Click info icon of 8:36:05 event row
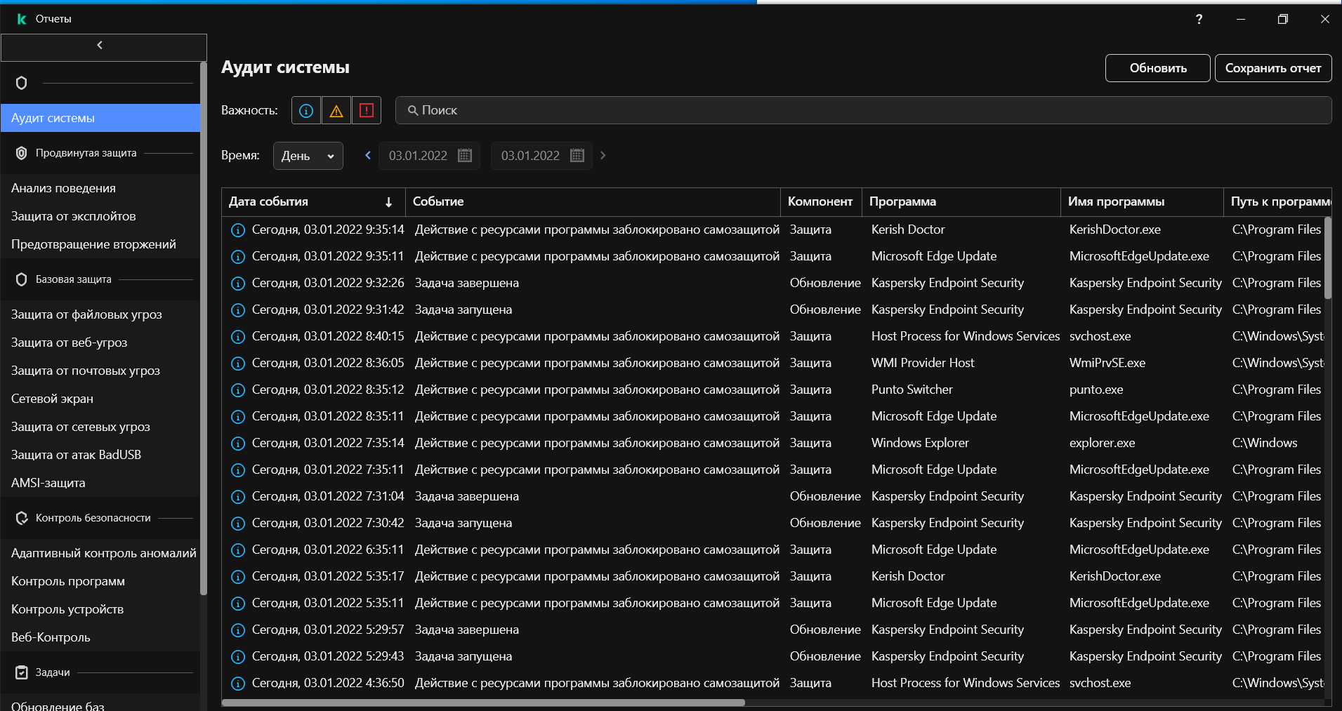This screenshot has height=711, width=1342. click(238, 364)
